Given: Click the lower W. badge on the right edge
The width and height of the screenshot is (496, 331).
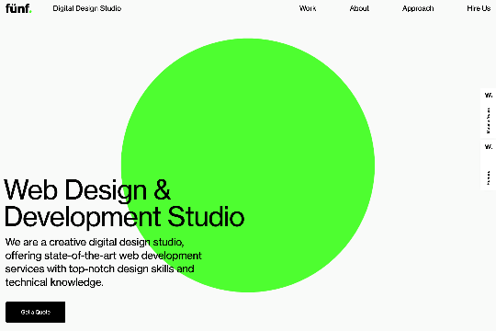Looking at the screenshot, I should coord(488,165).
